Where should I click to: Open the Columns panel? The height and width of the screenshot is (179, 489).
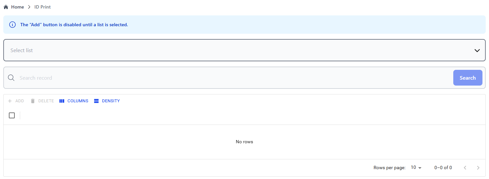74,101
